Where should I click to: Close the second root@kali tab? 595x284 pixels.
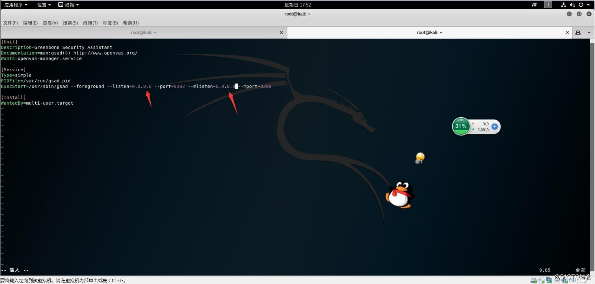tap(567, 33)
